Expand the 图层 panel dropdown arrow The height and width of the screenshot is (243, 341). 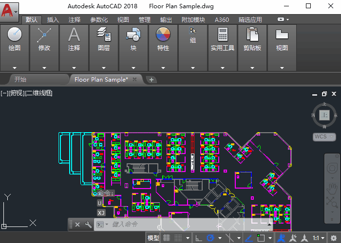pyautogui.click(x=104, y=68)
